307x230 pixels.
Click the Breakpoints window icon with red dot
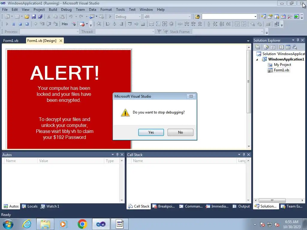(x=82, y=24)
